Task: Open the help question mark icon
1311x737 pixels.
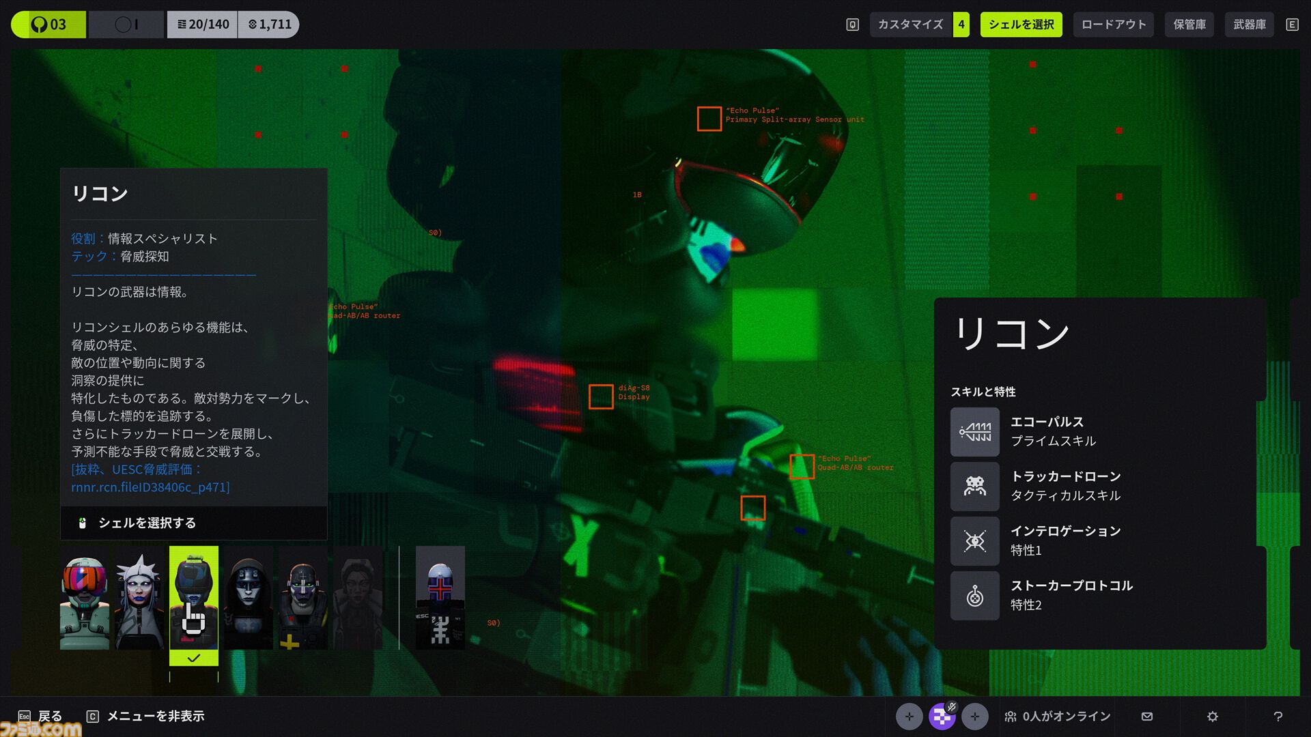Action: (x=1278, y=717)
